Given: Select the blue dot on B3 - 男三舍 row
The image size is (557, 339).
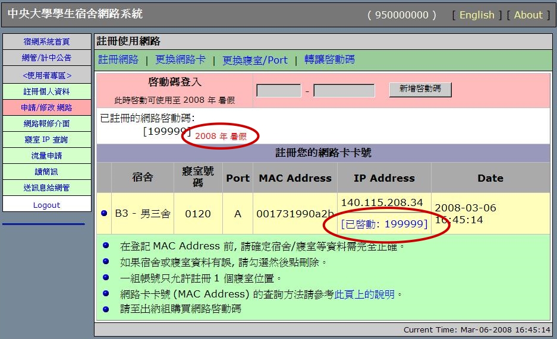Looking at the screenshot, I should pyautogui.click(x=105, y=213).
